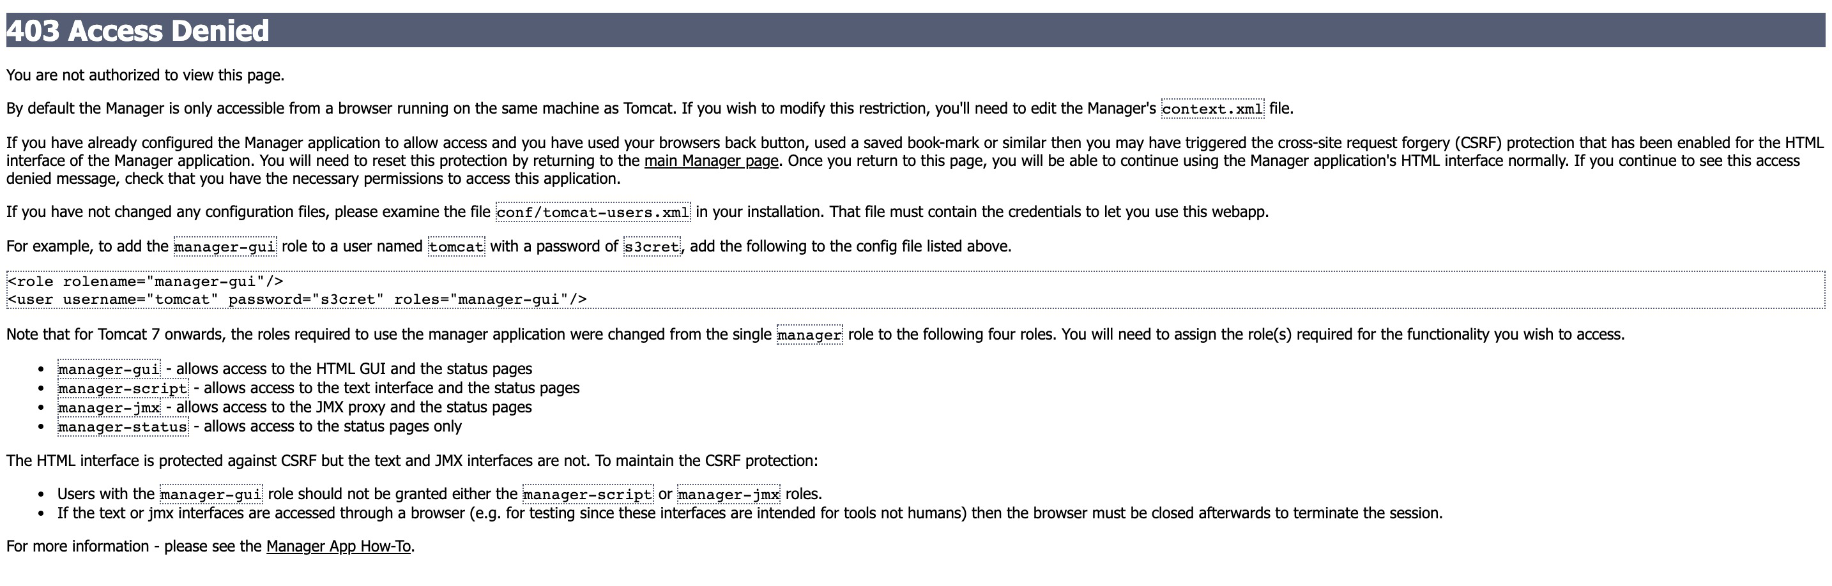
Task: Click the manager-gui item in roles list
Action: click(109, 370)
